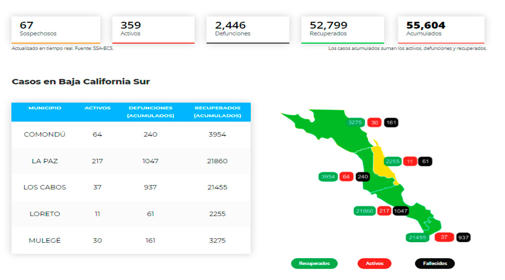Click red map badge 37
This screenshot has height=280, width=505.
tap(444, 237)
